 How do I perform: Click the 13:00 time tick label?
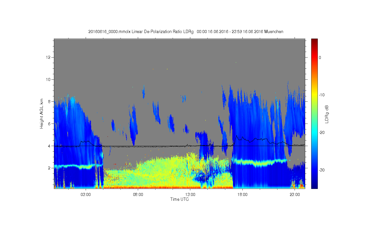(190, 195)
